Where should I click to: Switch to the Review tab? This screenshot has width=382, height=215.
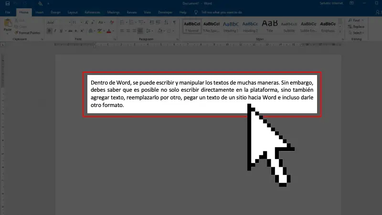pyautogui.click(x=132, y=12)
